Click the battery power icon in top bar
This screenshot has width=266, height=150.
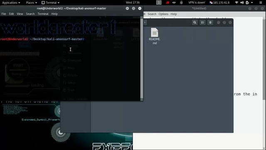[x=247, y=2]
